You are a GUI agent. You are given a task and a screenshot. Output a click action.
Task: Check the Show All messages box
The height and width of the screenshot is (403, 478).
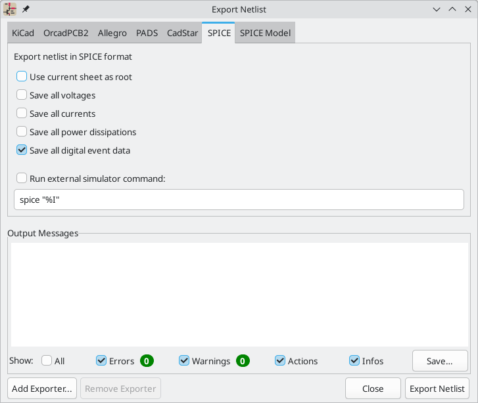(47, 360)
